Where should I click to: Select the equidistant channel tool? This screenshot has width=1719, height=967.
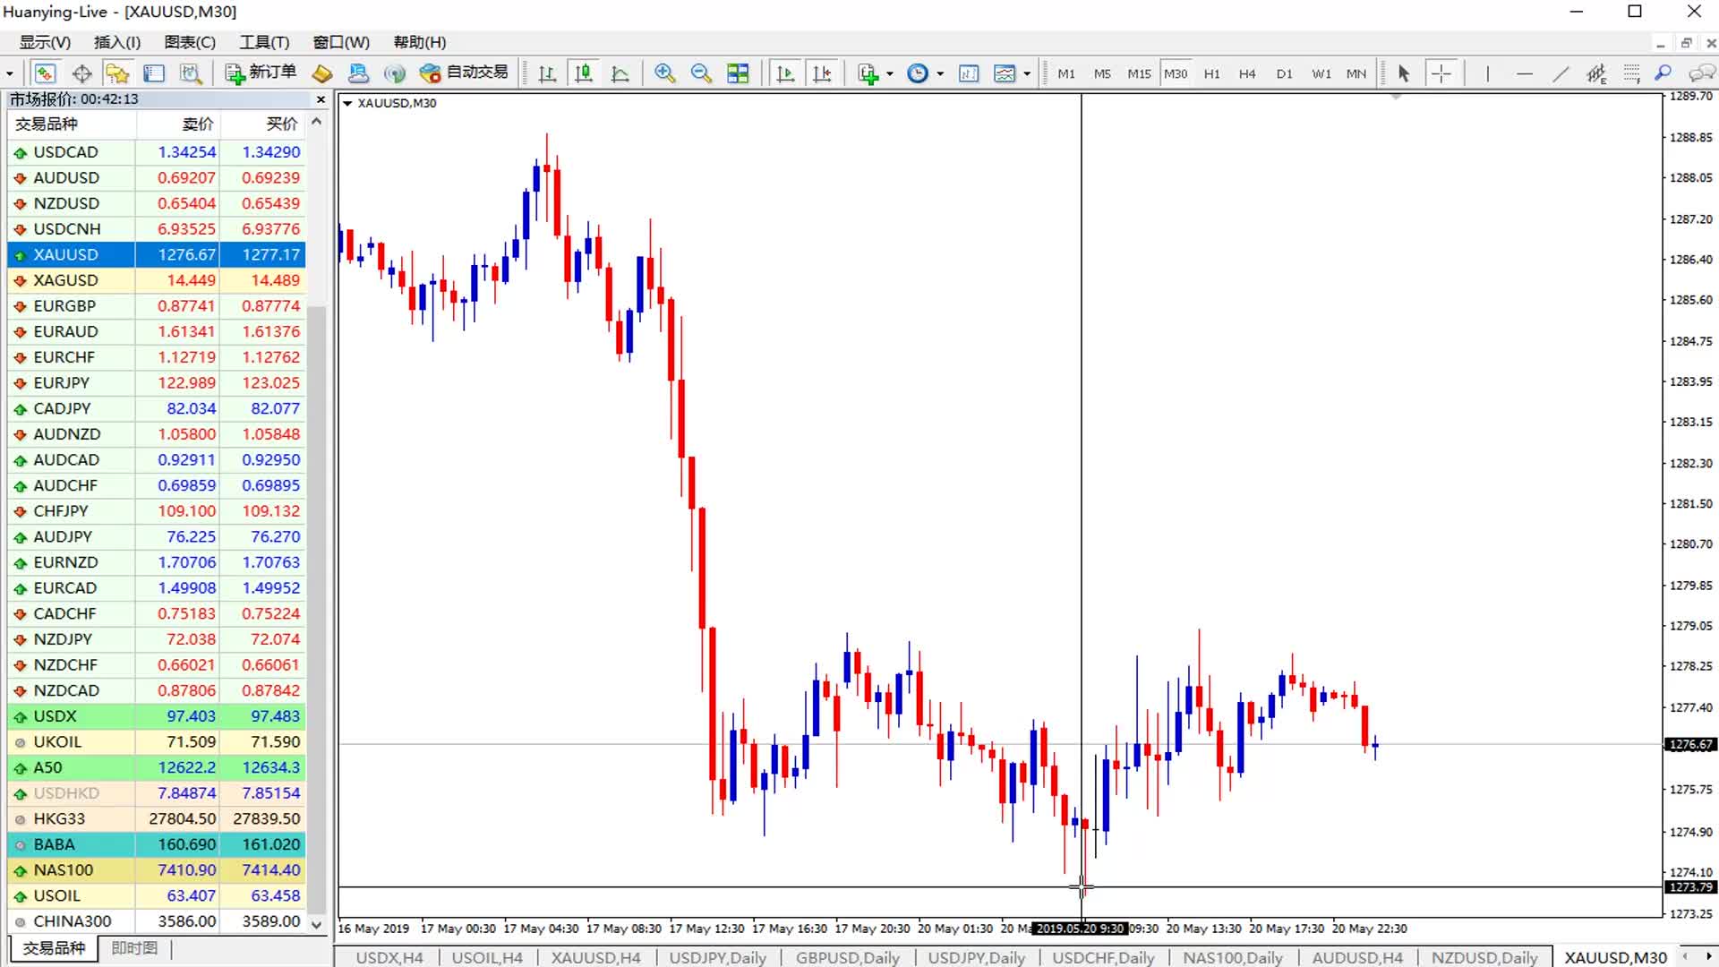tap(1596, 73)
